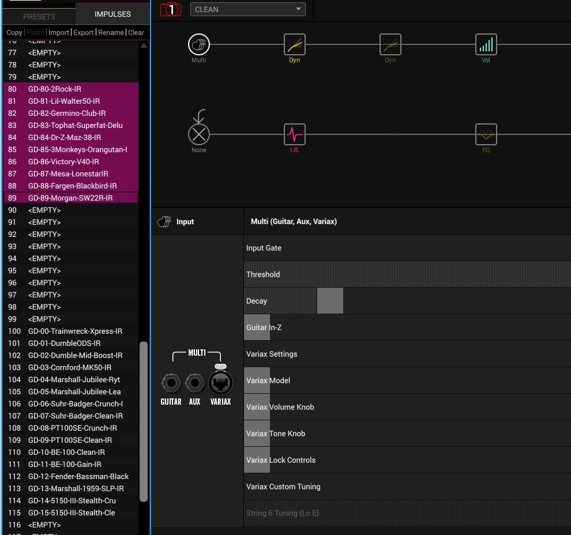571x535 pixels.
Task: Select impulse GD-07-Suhr-Badger-Clean-IR
Action: point(70,416)
